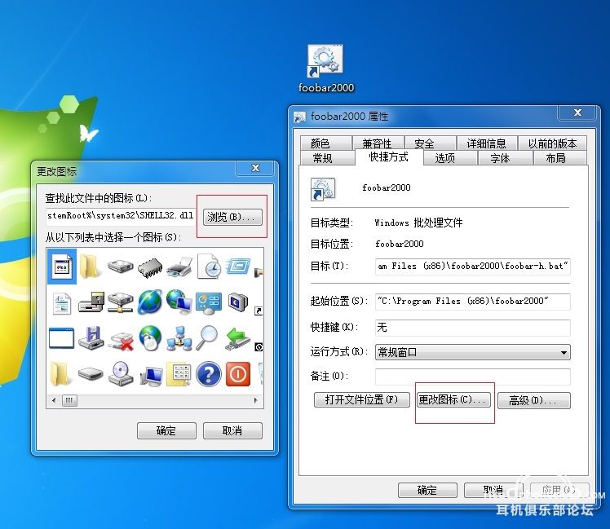
Task: Select the red power button icon
Action: pyautogui.click(x=238, y=374)
